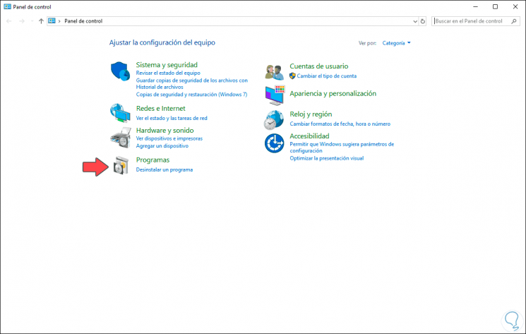Open the Redes e Internet globe icon
This screenshot has height=334, width=526.
[120, 113]
